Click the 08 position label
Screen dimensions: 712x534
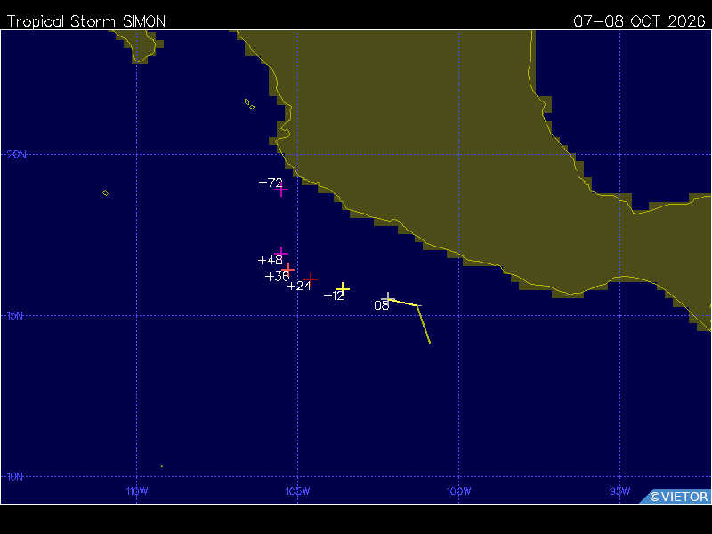click(382, 306)
